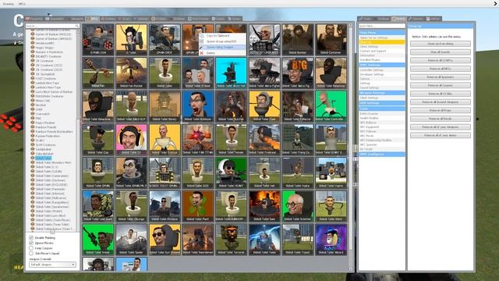Screen dimensions: 499x281
Task: Choose Spawn Using Toolgun in context menu
Action: click(x=222, y=47)
